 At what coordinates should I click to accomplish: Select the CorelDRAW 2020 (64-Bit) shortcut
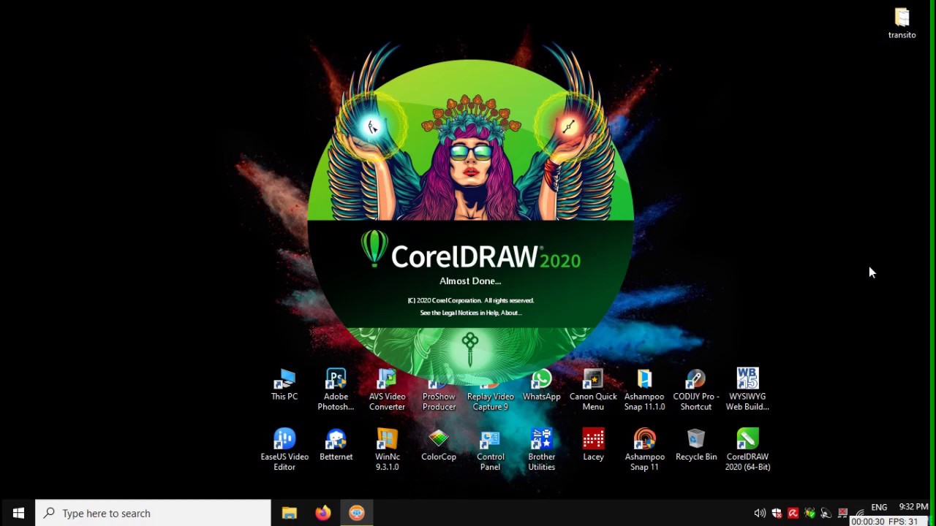point(747,449)
